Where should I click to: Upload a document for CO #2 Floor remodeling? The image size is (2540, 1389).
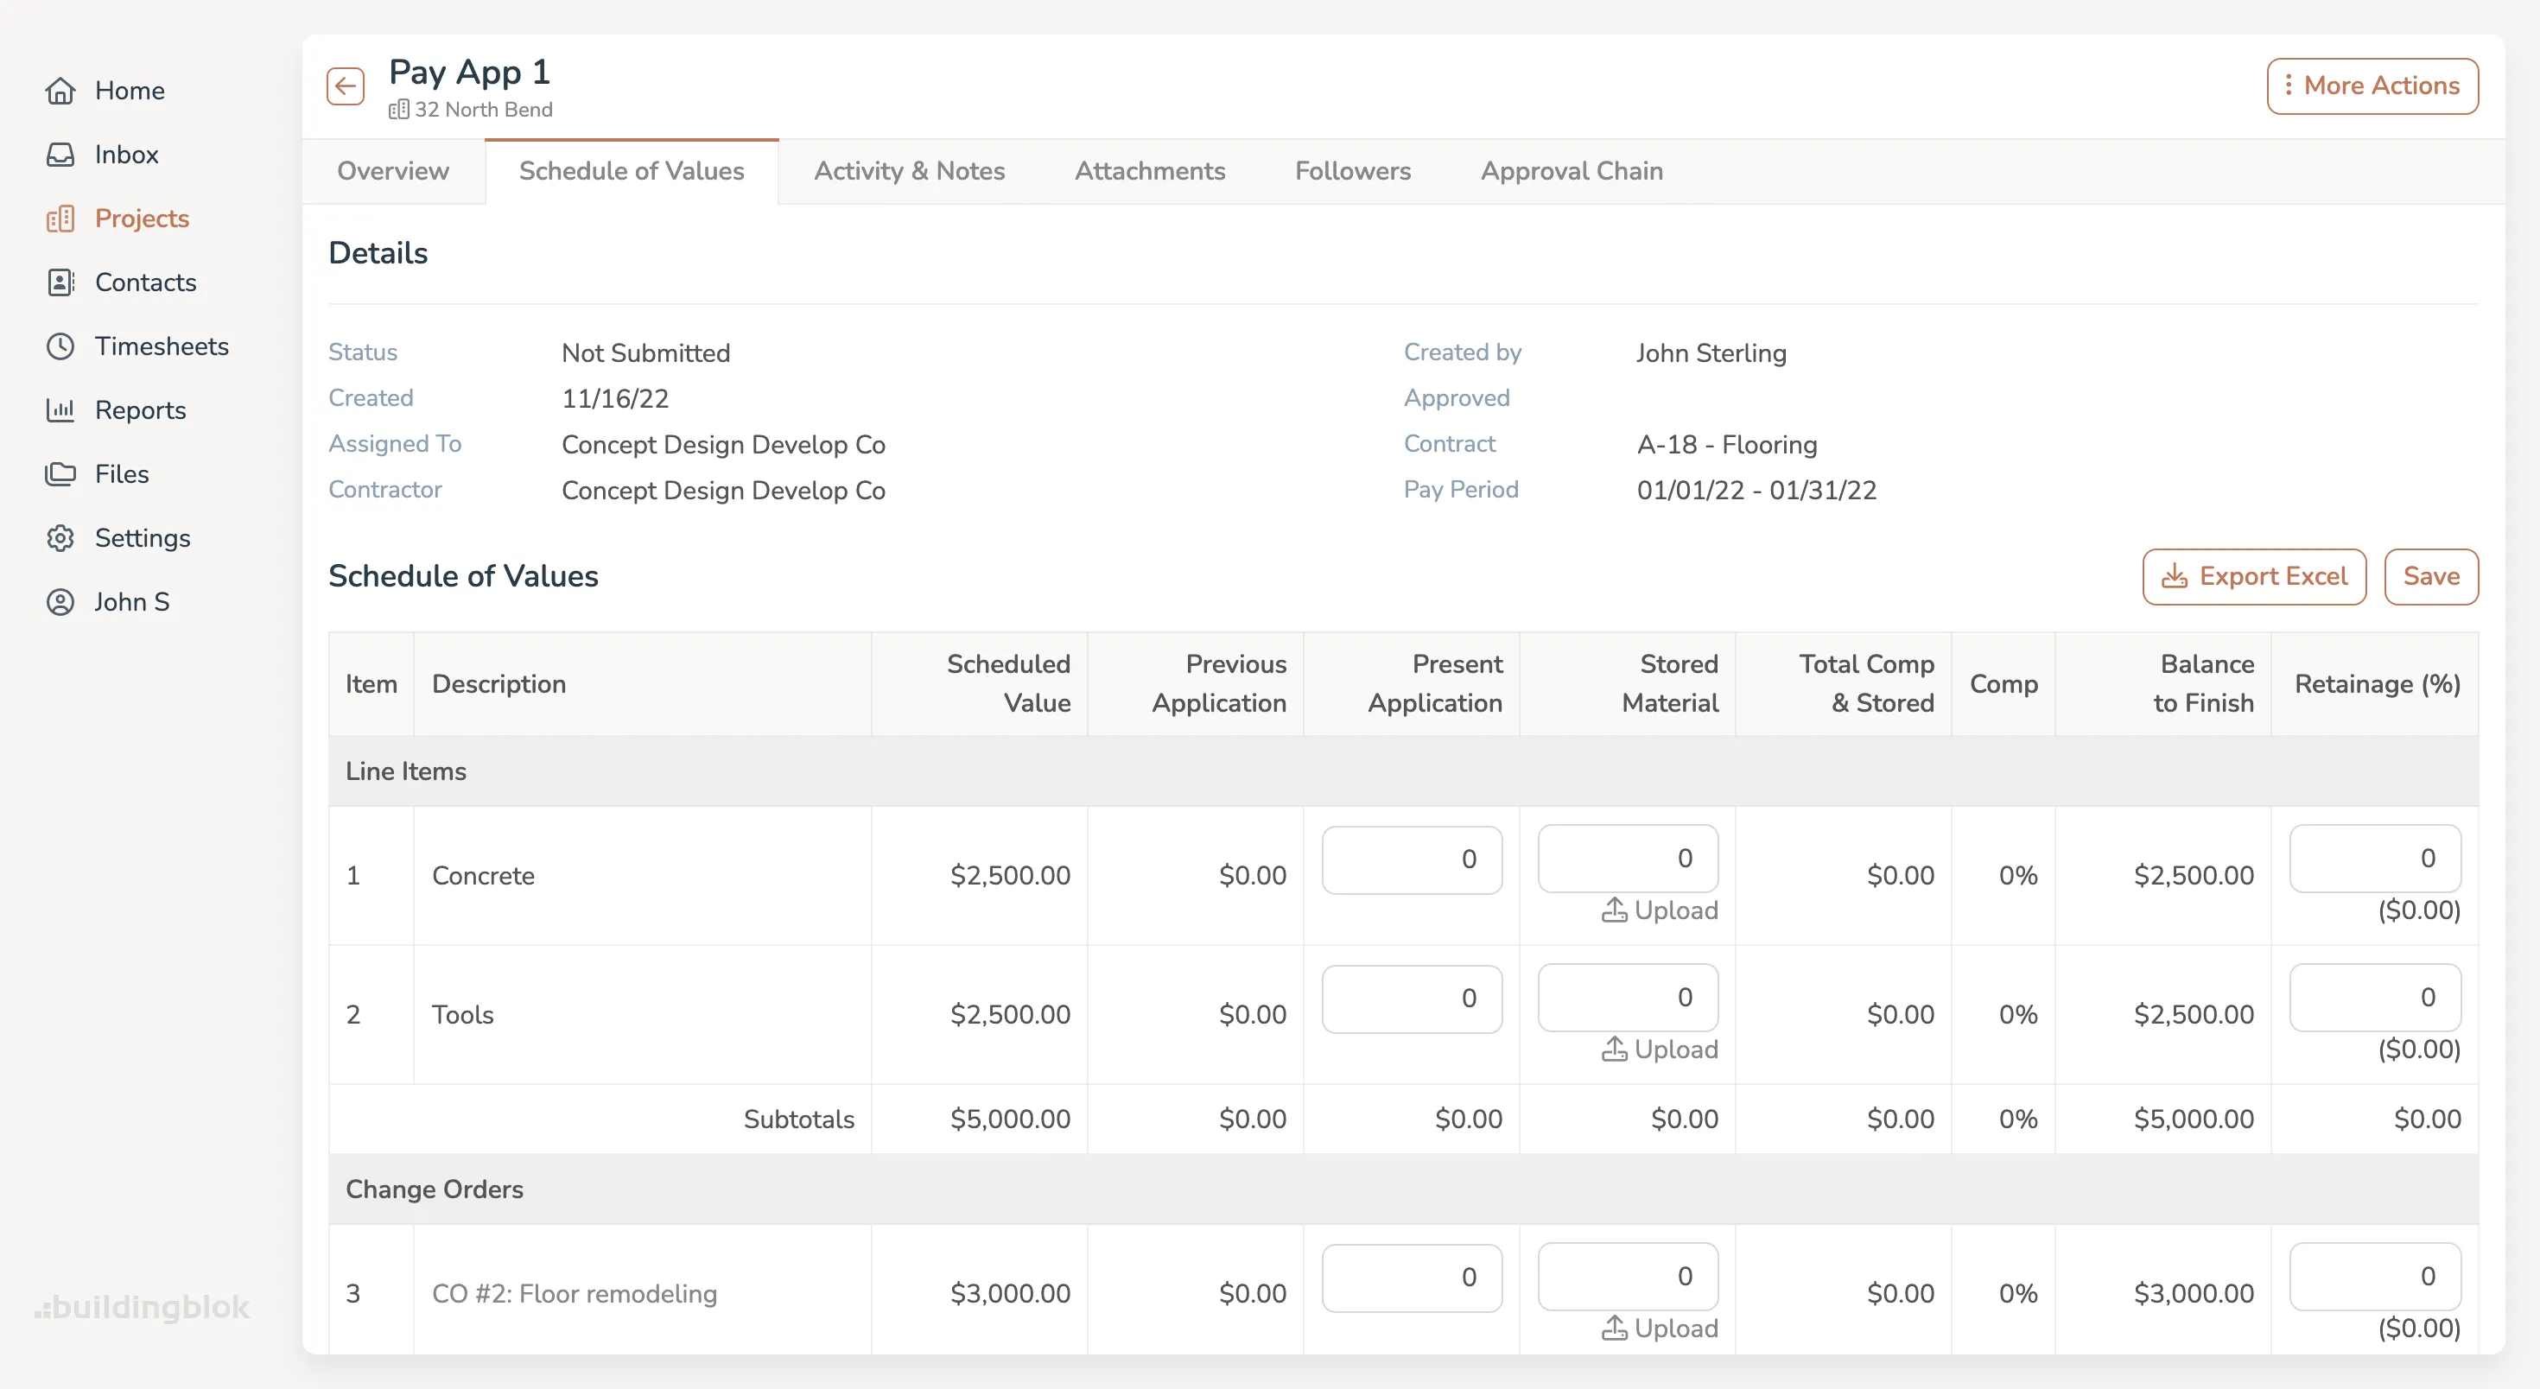(1658, 1328)
